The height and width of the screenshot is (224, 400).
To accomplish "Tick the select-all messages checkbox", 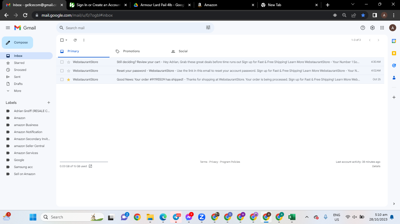I will (62, 40).
